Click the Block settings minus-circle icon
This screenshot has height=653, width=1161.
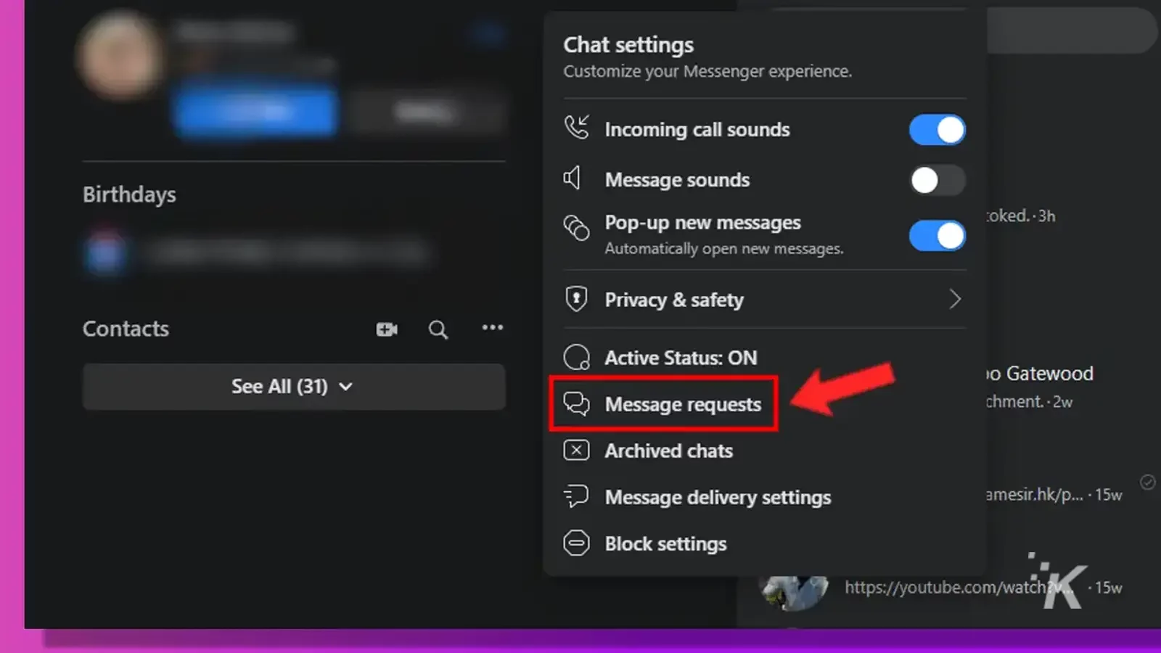(x=576, y=543)
